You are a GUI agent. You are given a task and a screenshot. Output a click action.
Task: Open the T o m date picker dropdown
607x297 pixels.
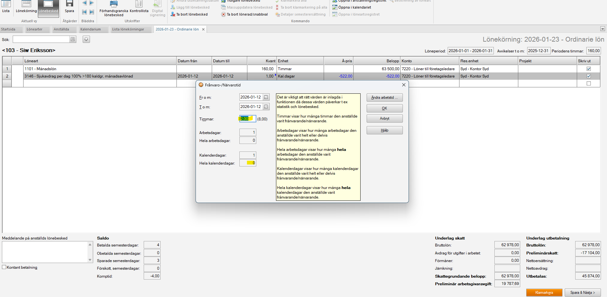[x=266, y=107]
